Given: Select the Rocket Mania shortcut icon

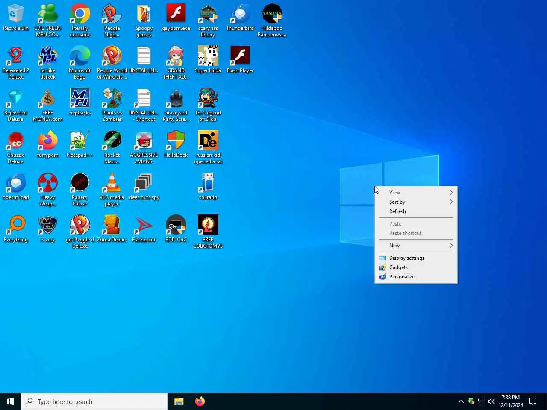Looking at the screenshot, I should point(112,147).
